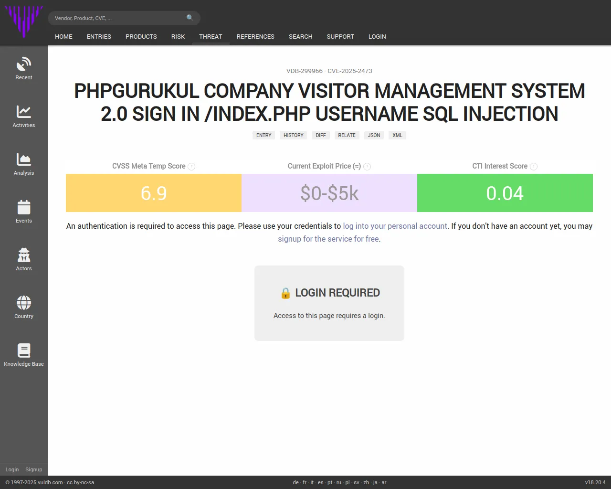
Task: Switch to the DIFF tab
Action: (x=321, y=135)
